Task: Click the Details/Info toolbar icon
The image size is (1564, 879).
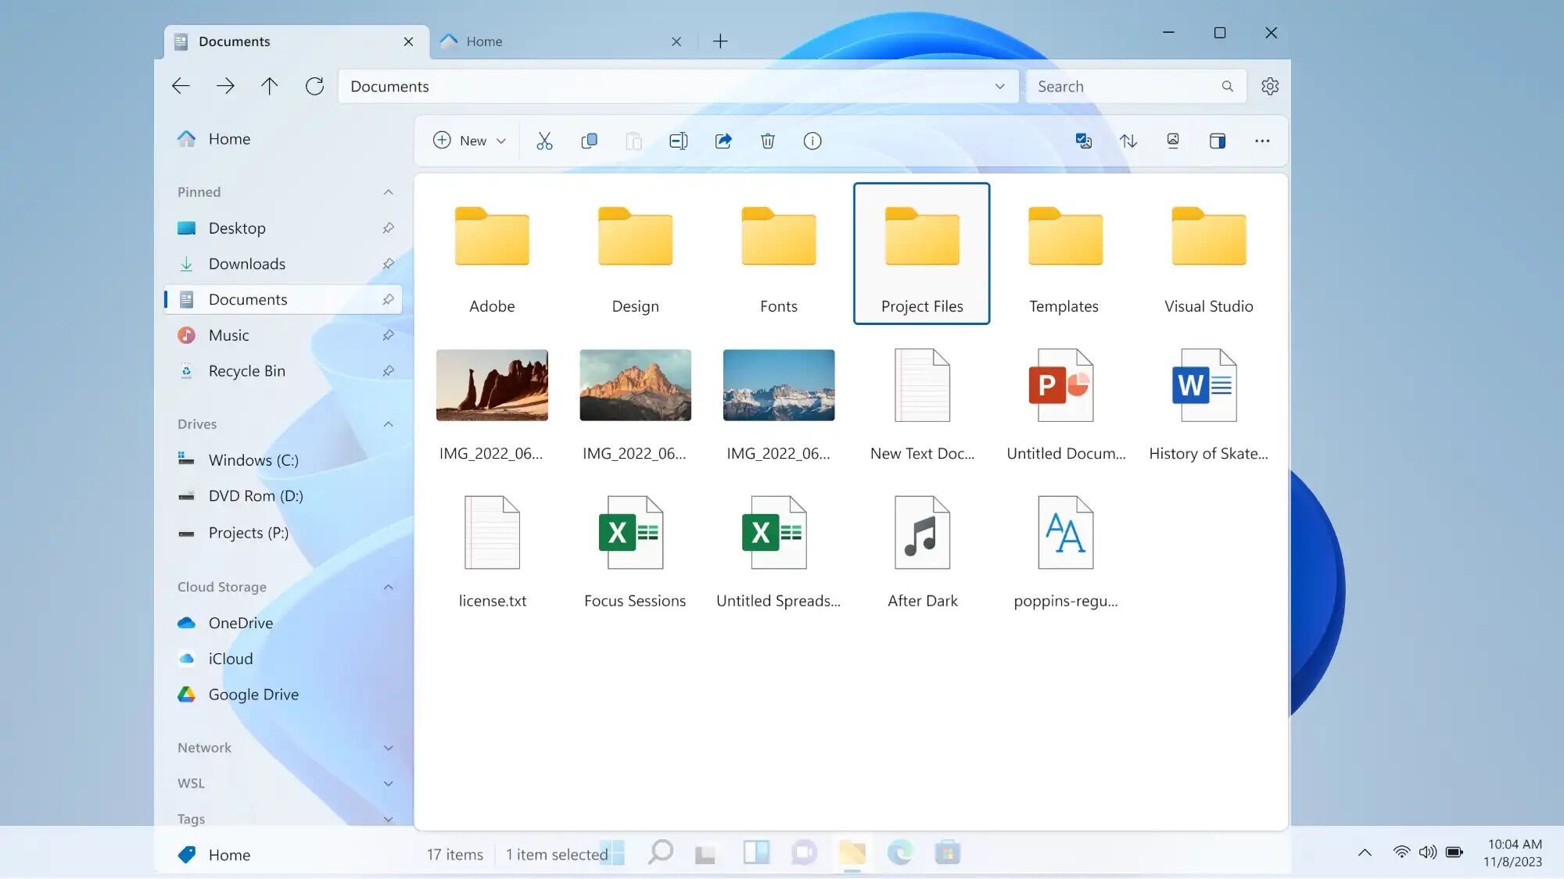Action: coord(812,141)
